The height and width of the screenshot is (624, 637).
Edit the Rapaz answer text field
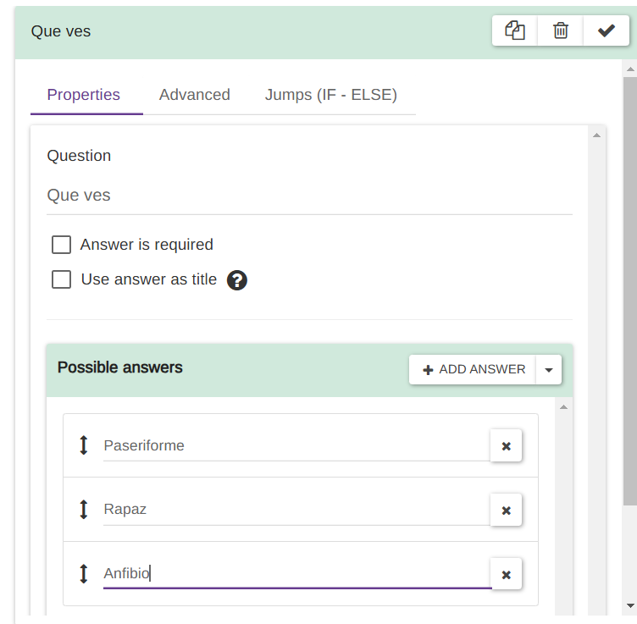coord(295,510)
